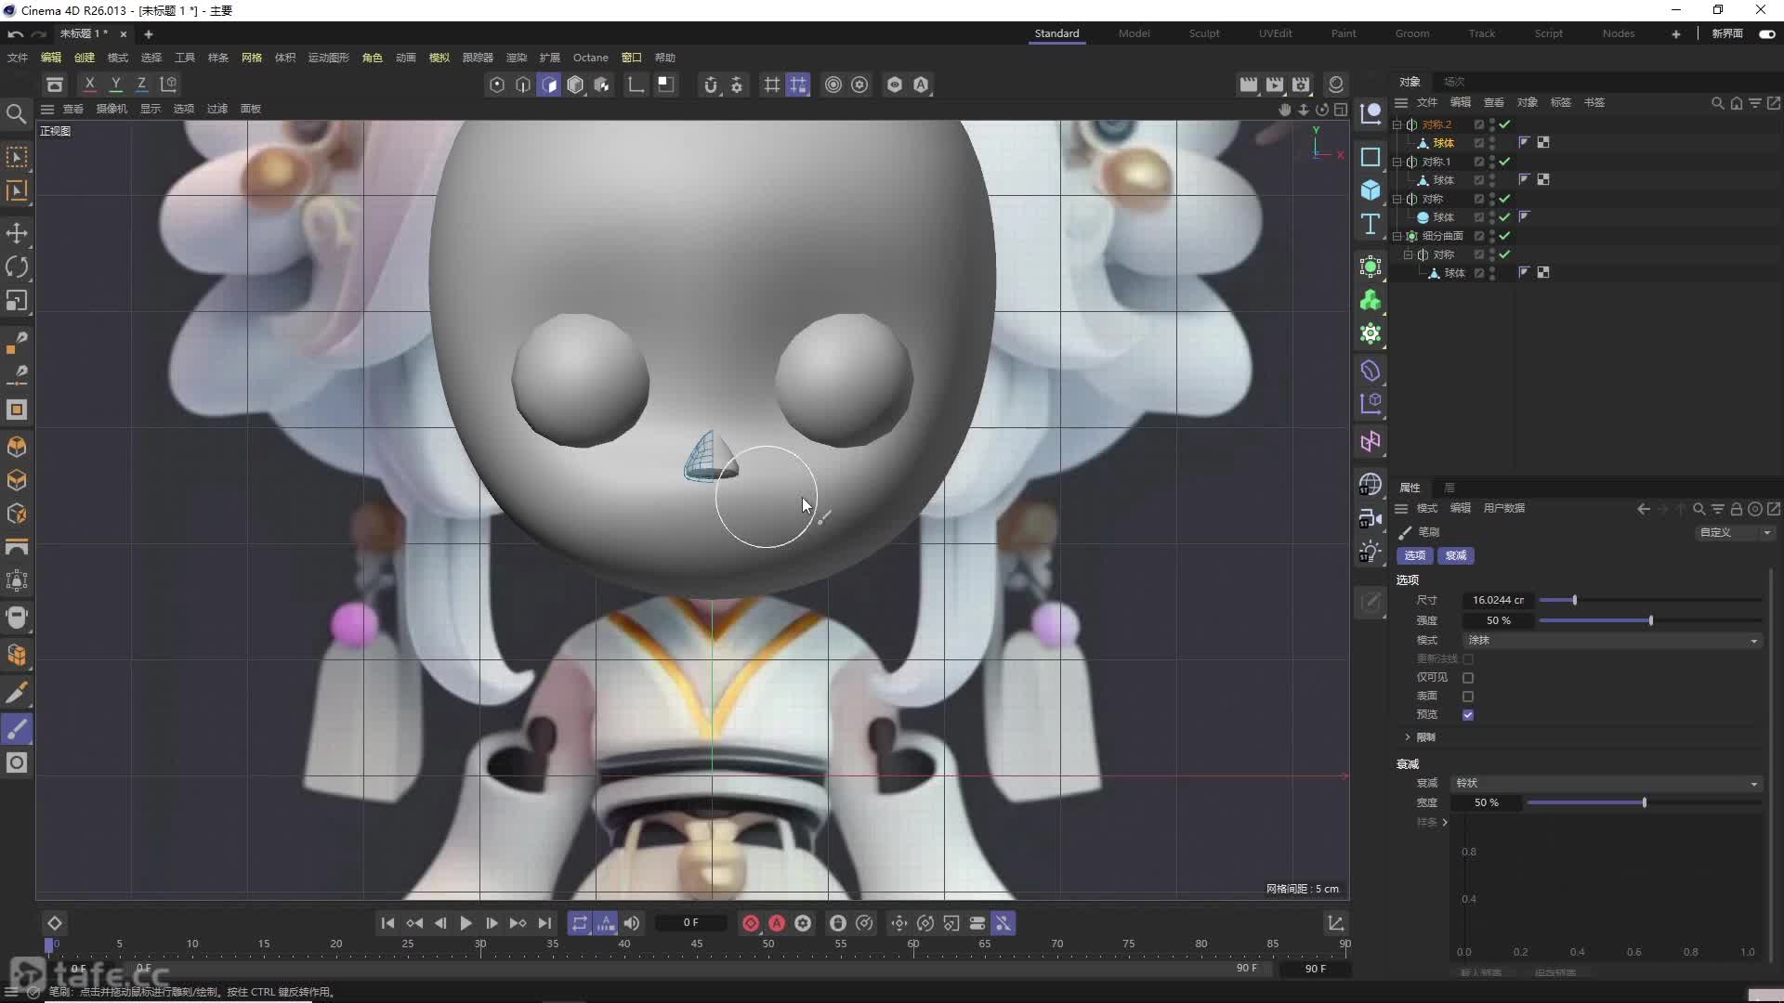
Task: Uncheck the 预览 checkbox
Action: click(1468, 715)
